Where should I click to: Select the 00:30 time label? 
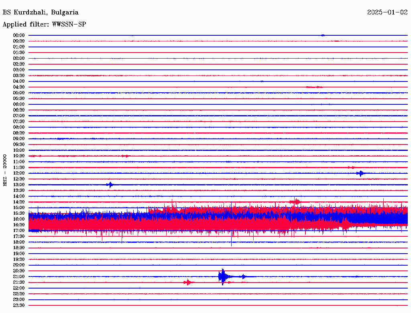[x=19, y=41]
